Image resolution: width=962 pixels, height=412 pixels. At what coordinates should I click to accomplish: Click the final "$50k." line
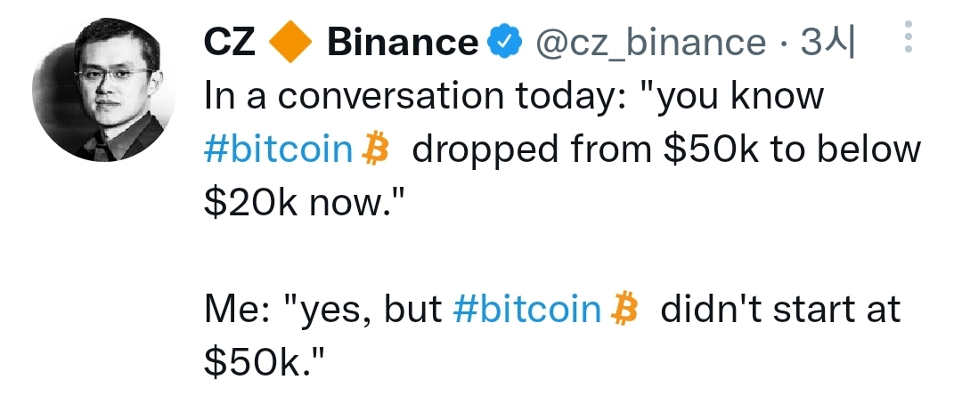coord(264,362)
